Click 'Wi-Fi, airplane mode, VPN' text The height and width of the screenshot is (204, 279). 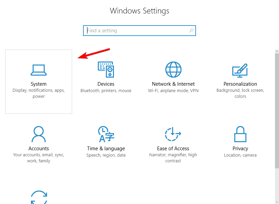(x=173, y=91)
